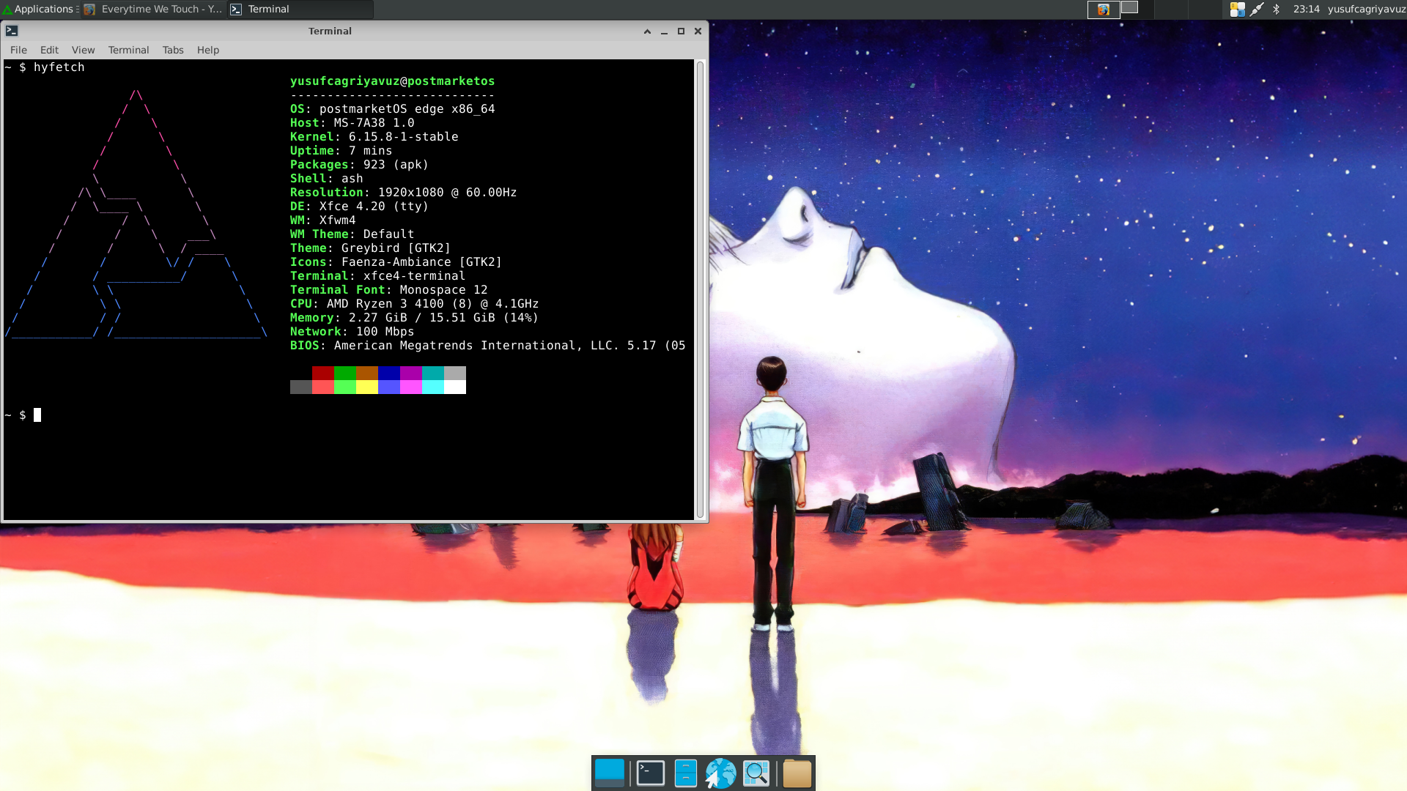Click the yellow swatch in the palette
Screen dimensions: 1407x791
367,387
